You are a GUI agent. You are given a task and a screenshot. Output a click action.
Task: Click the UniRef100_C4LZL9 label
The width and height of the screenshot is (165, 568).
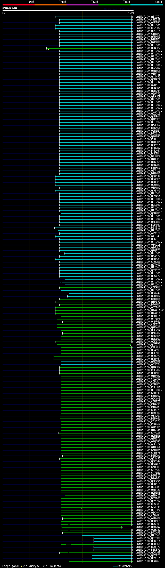pos(148,347)
